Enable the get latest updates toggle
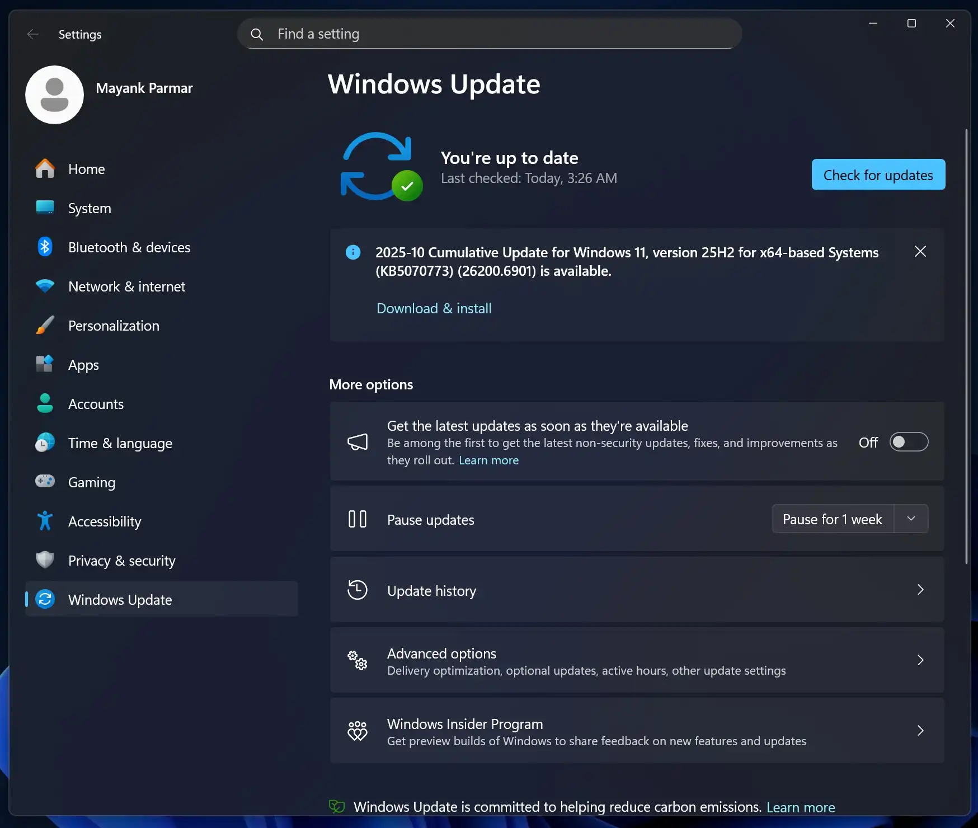The height and width of the screenshot is (828, 978). [909, 442]
